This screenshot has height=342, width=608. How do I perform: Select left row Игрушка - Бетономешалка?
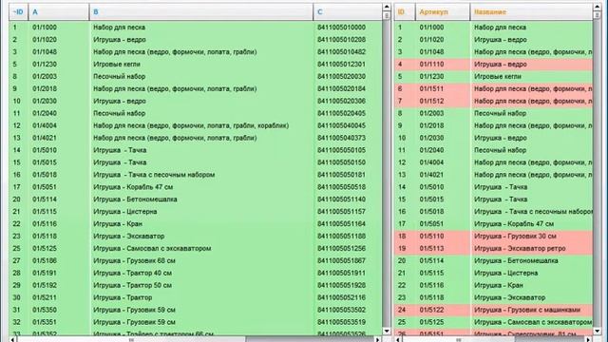[196, 199]
